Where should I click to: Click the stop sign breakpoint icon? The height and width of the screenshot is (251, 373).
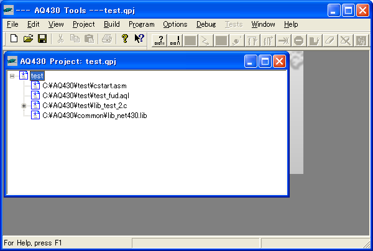pyautogui.click(x=299, y=40)
